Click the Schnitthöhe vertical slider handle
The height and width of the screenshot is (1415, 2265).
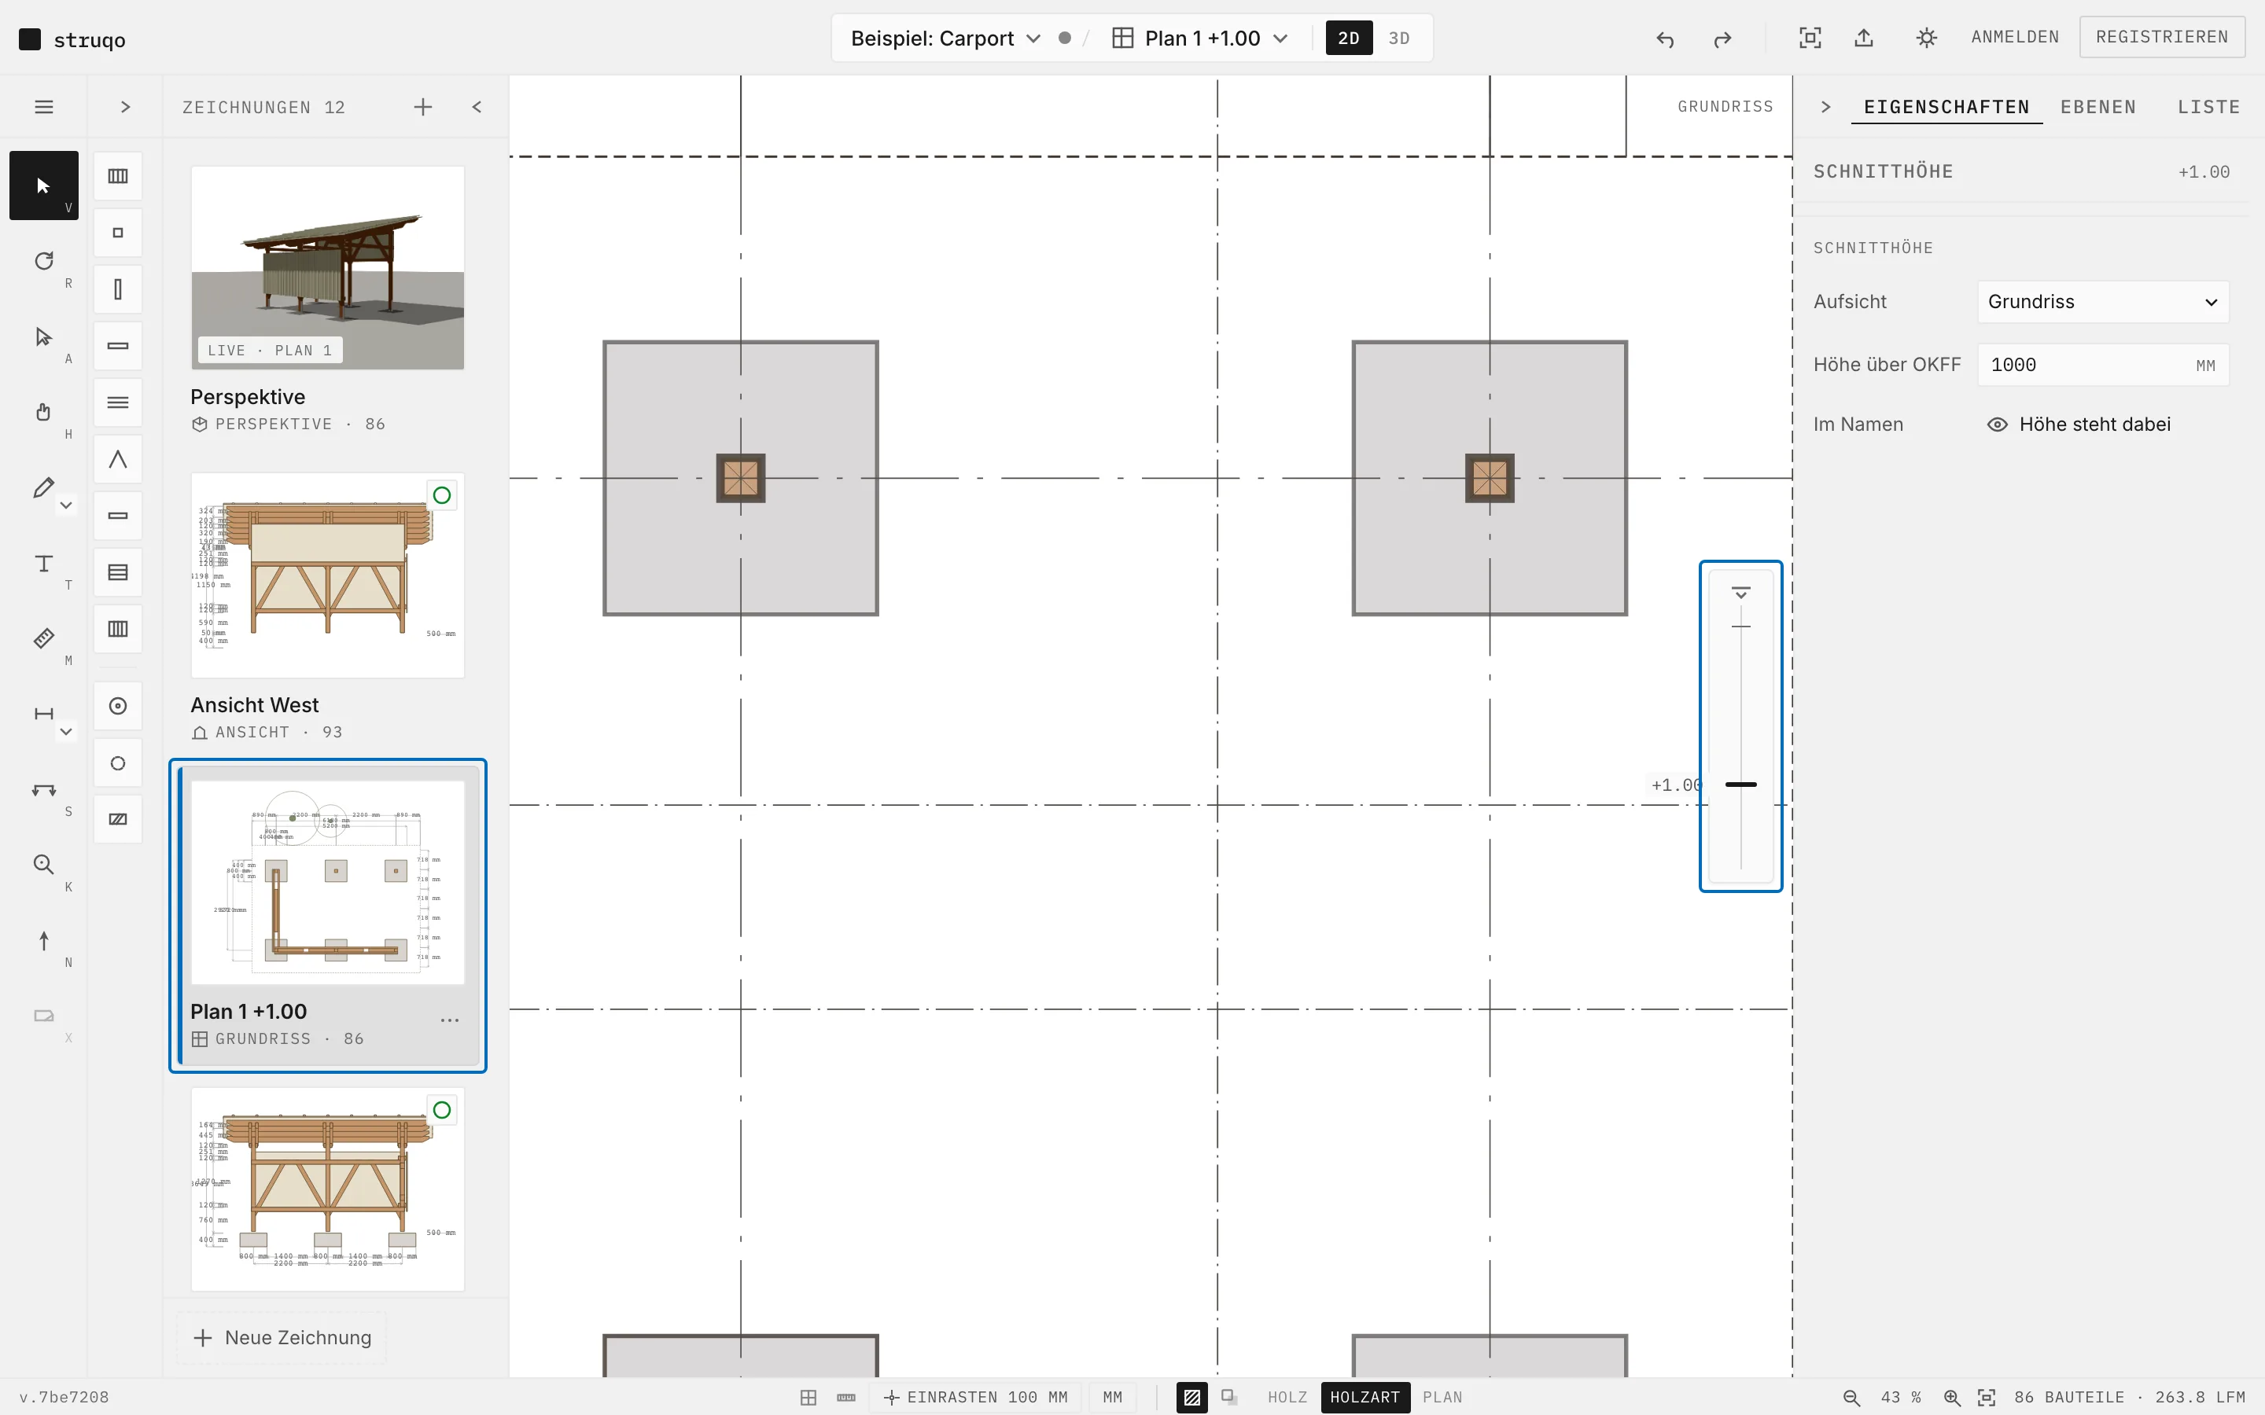[x=1740, y=785]
